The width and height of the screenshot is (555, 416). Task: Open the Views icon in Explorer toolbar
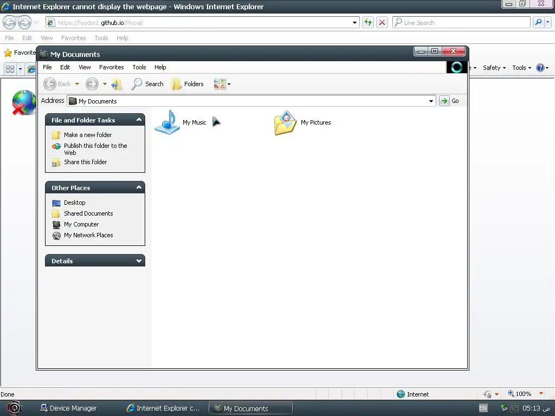[220, 84]
